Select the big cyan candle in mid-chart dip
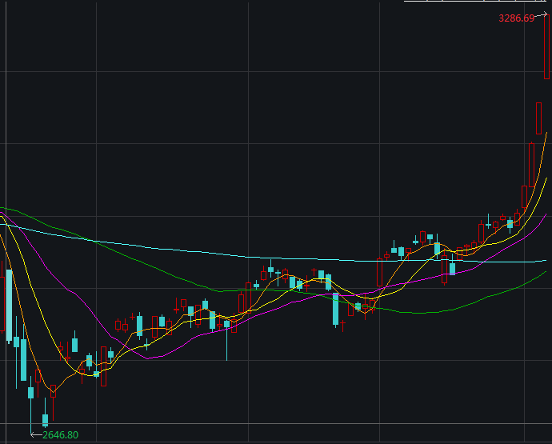This screenshot has height=444, width=552. click(335, 309)
